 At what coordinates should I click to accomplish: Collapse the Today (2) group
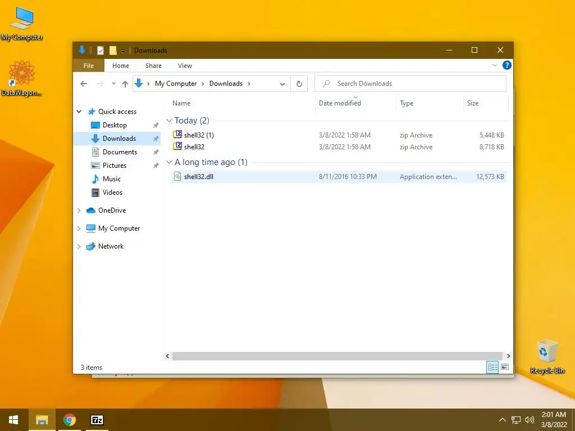(x=169, y=121)
